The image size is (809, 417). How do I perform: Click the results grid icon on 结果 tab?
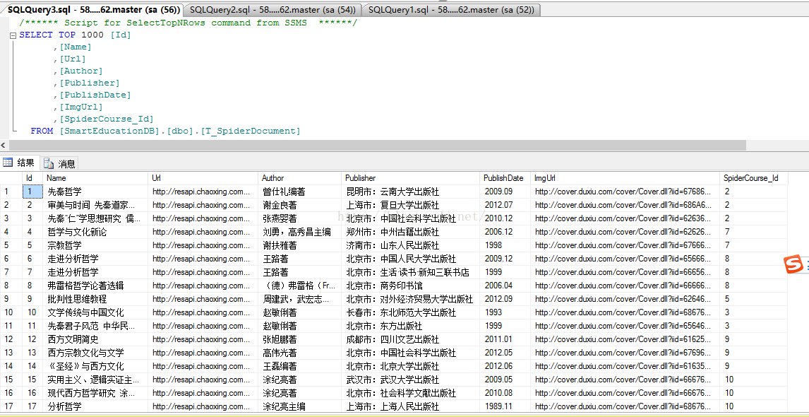8,163
